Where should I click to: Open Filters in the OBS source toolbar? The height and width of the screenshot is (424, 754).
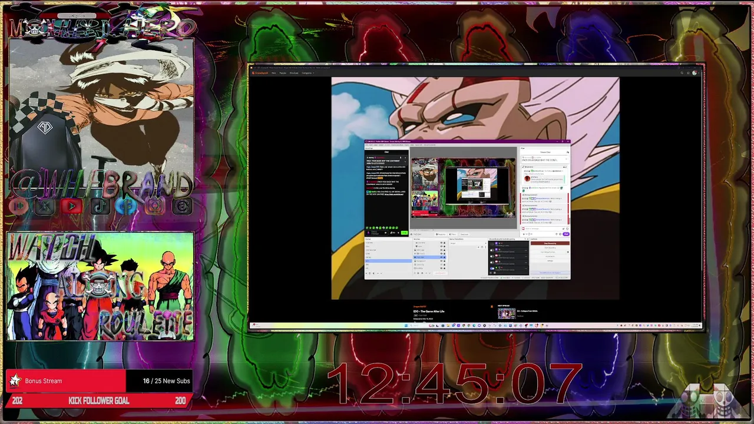click(452, 234)
